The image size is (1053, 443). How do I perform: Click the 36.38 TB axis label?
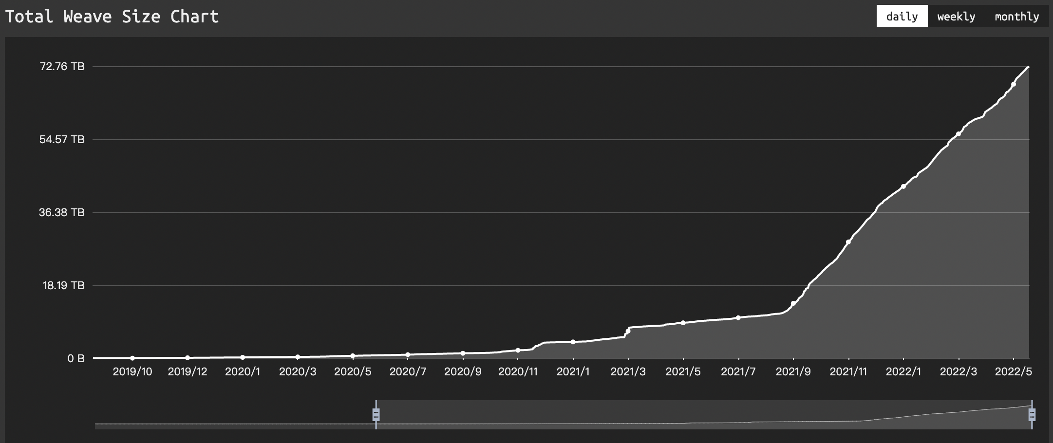tap(62, 213)
